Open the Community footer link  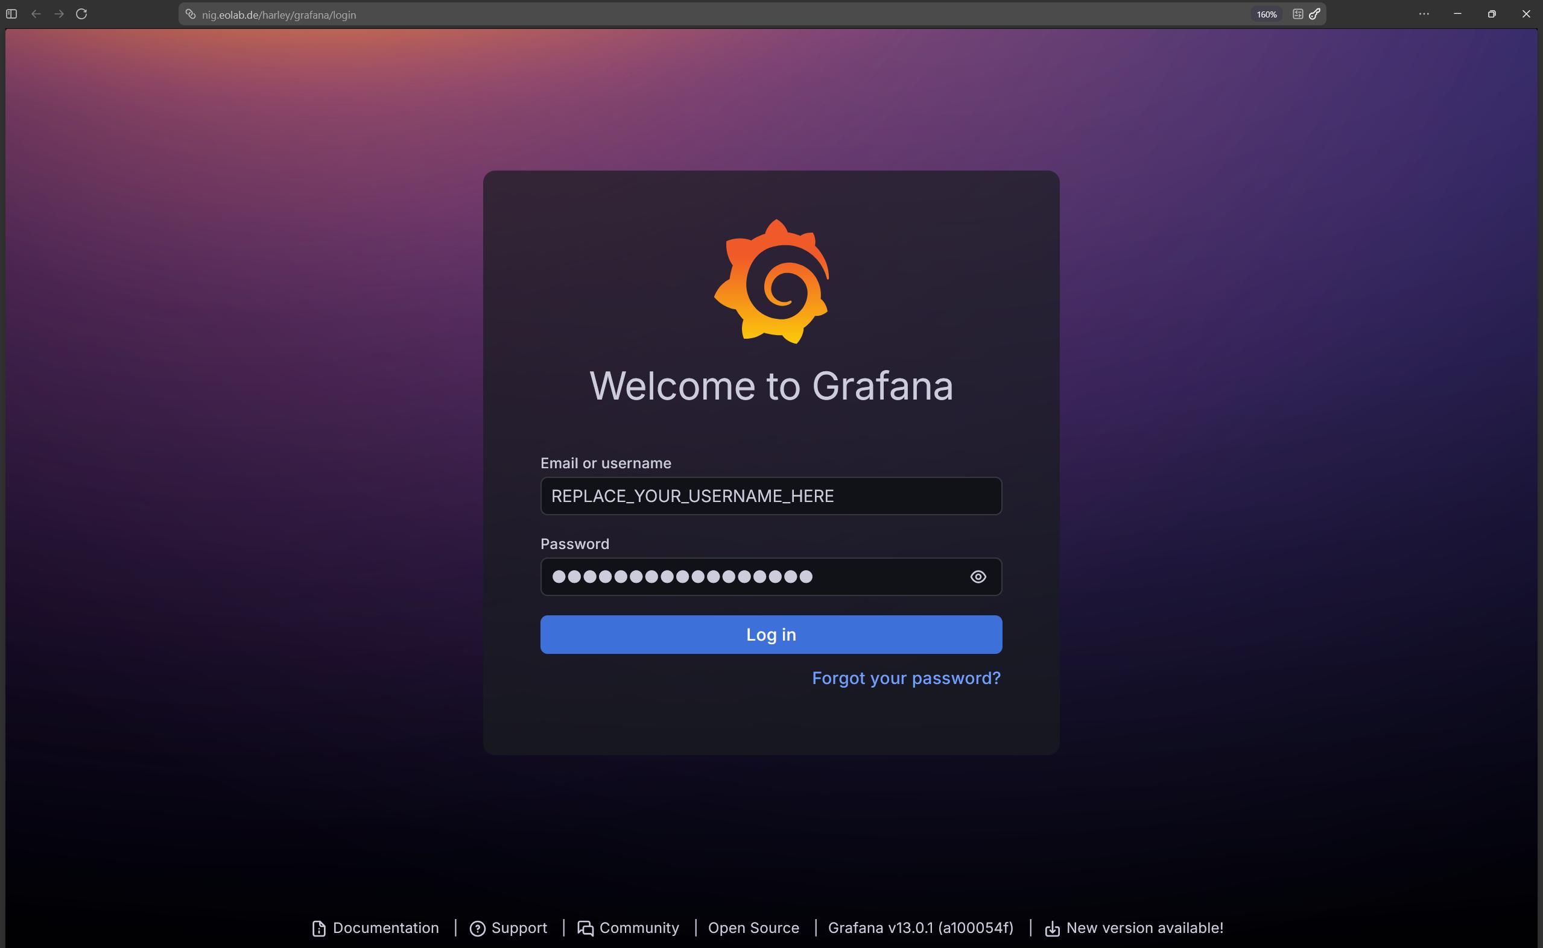point(628,928)
